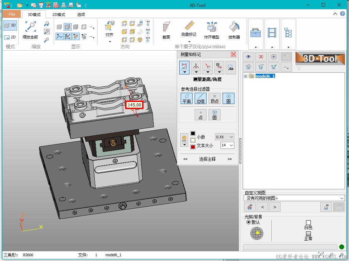Toggle 平面 plane reference filter
349x261 pixels.
pos(186,98)
